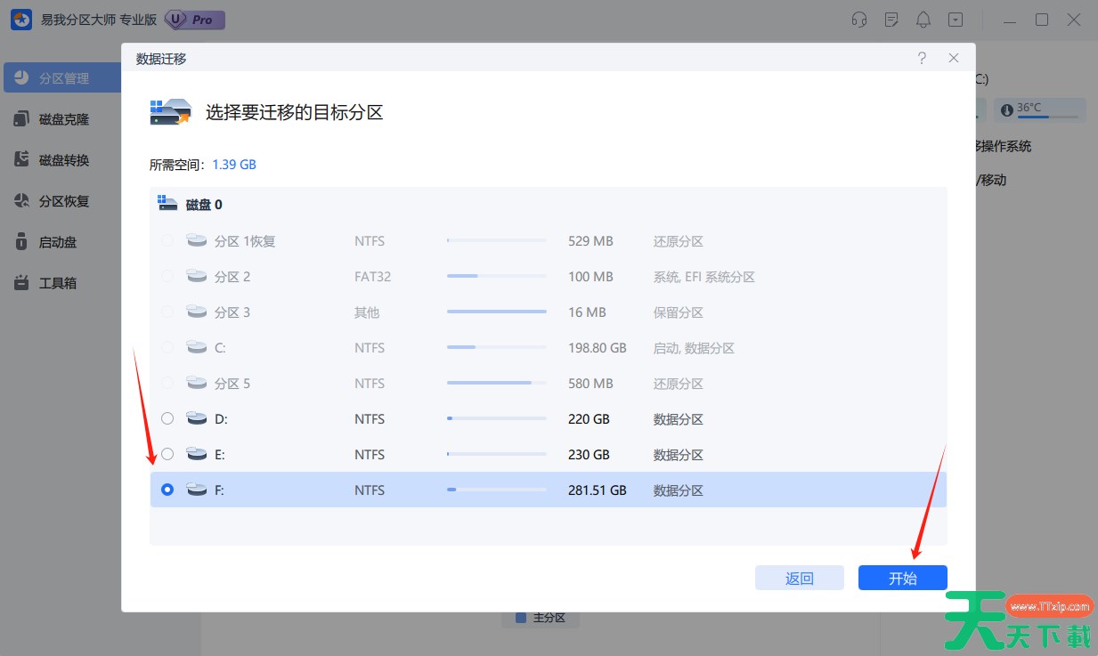Click the help question mark in dialog
This screenshot has height=656, width=1098.
click(922, 58)
